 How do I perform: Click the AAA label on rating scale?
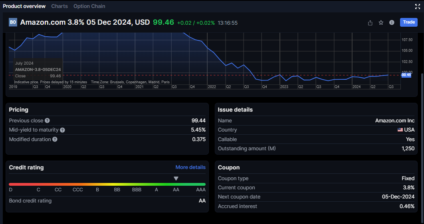[x=201, y=190]
